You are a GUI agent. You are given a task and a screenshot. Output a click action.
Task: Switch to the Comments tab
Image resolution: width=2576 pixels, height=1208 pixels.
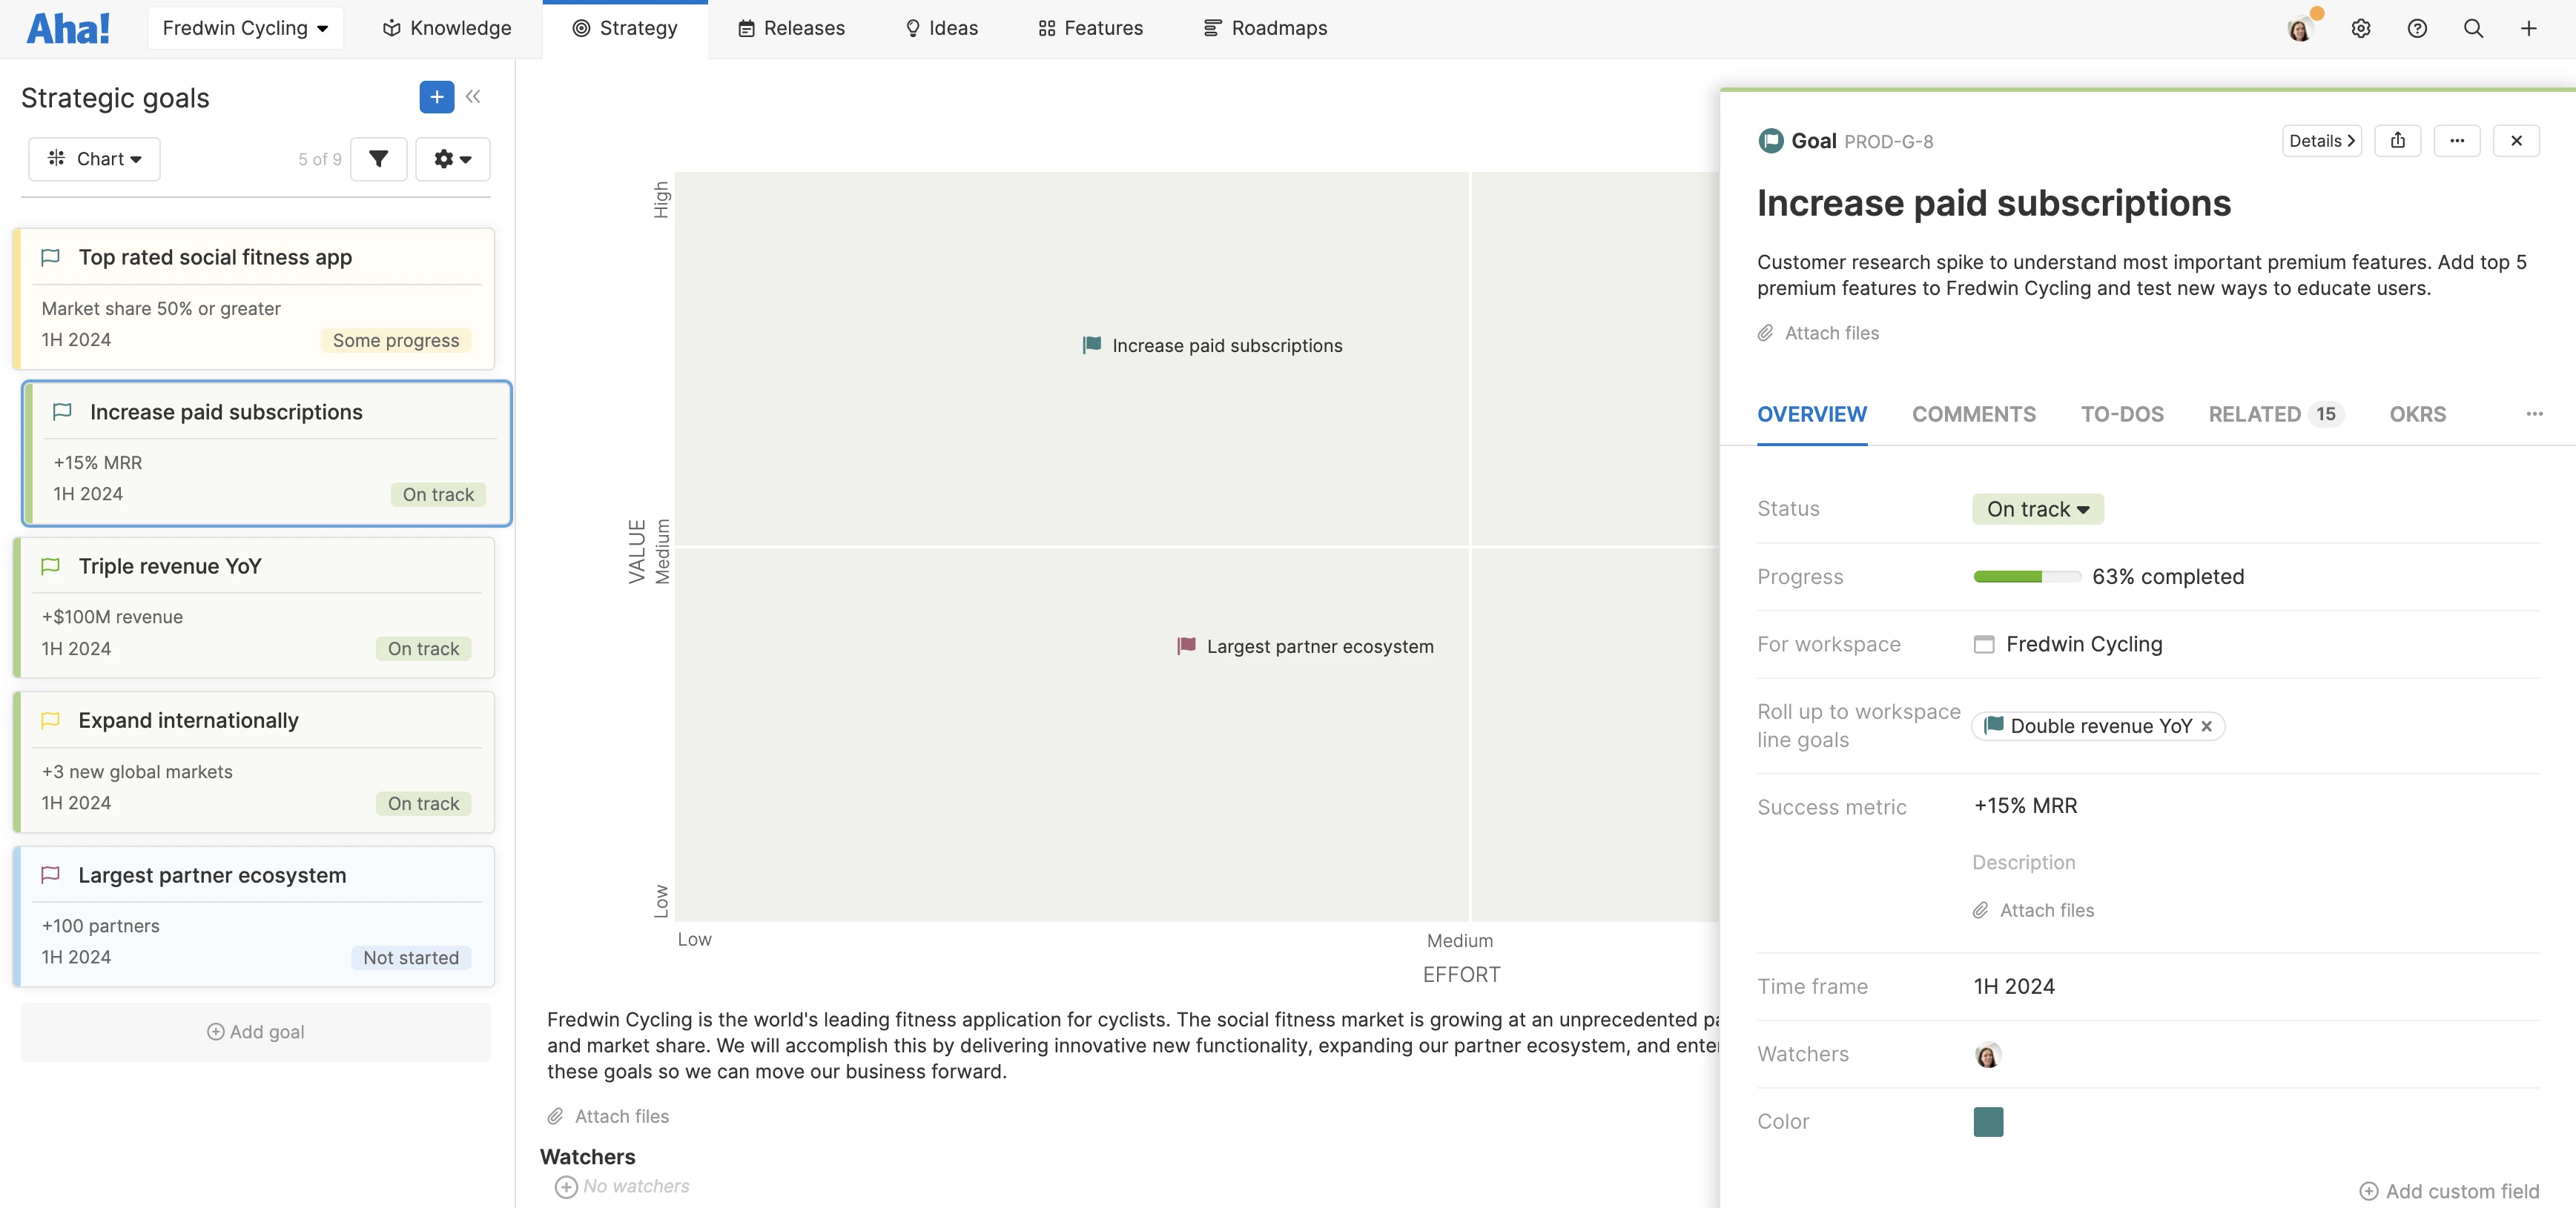tap(1974, 414)
